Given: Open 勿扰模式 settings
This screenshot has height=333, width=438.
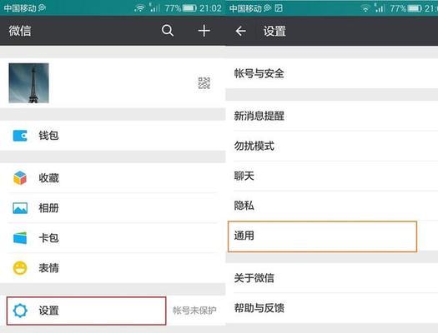Looking at the screenshot, I should pyautogui.click(x=331, y=146).
